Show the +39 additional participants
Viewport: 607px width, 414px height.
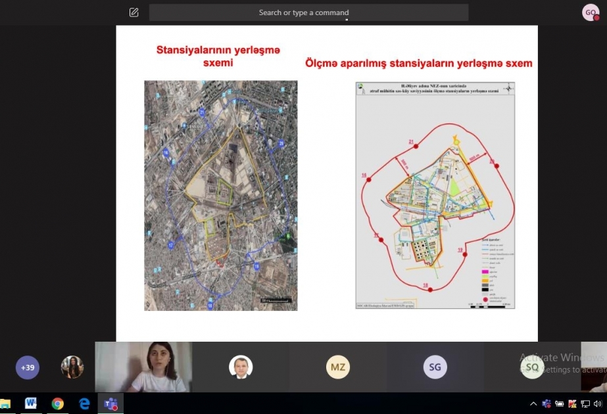(x=28, y=367)
